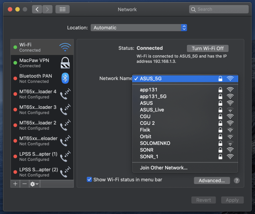The width and height of the screenshot is (255, 214).
Task: Click the Bluetooth PAN icon
Action: click(65, 78)
